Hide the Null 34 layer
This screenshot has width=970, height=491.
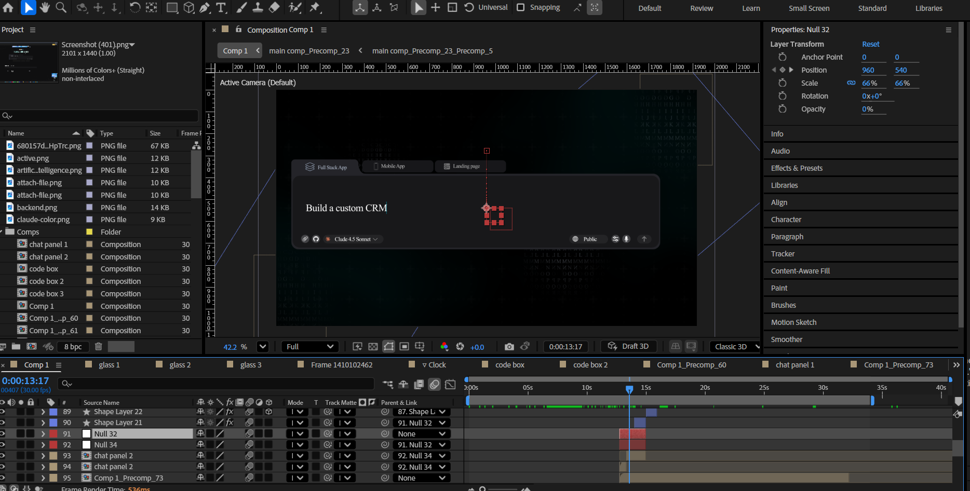pos(3,445)
